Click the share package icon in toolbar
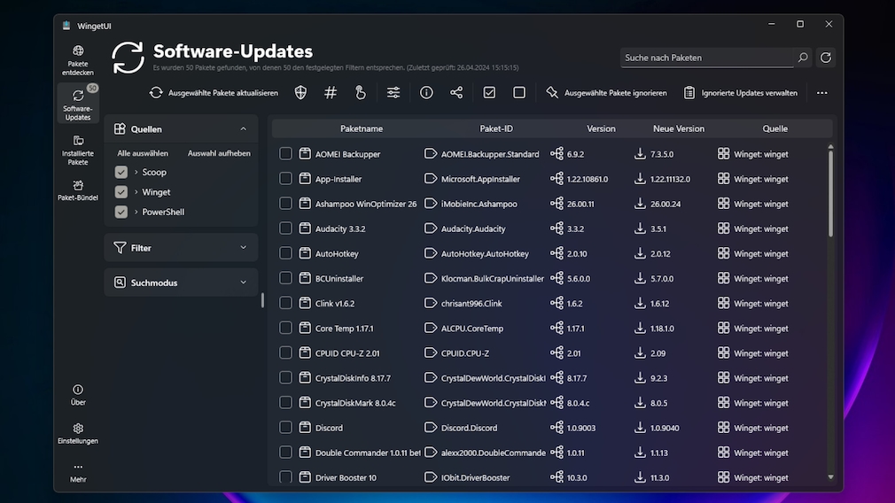Viewport: 895px width, 503px height. [456, 92]
